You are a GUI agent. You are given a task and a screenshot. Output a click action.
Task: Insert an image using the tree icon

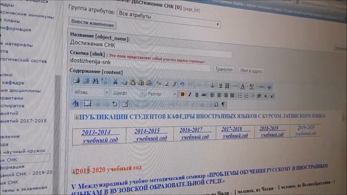tap(220, 86)
